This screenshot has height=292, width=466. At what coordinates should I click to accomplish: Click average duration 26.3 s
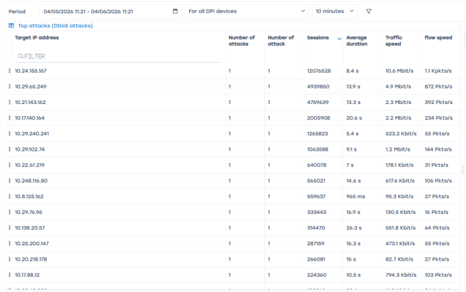[x=353, y=228]
